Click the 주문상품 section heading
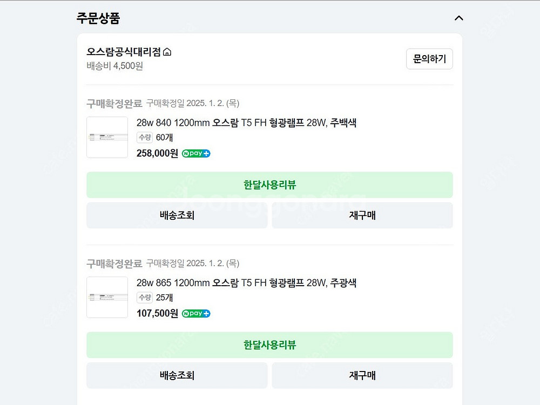The image size is (540, 405). 98,18
